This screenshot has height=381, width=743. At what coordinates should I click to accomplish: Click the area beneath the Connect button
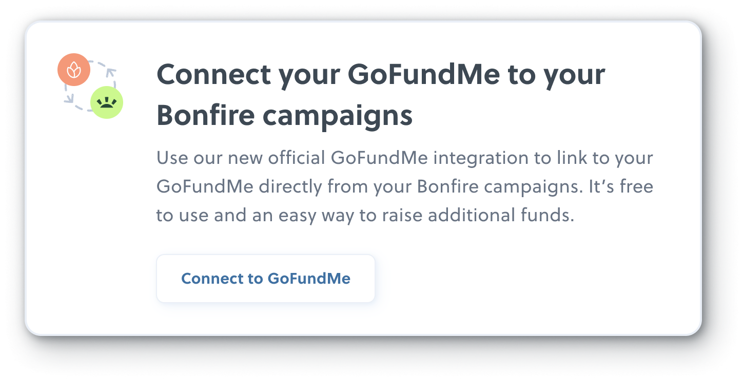point(265,317)
